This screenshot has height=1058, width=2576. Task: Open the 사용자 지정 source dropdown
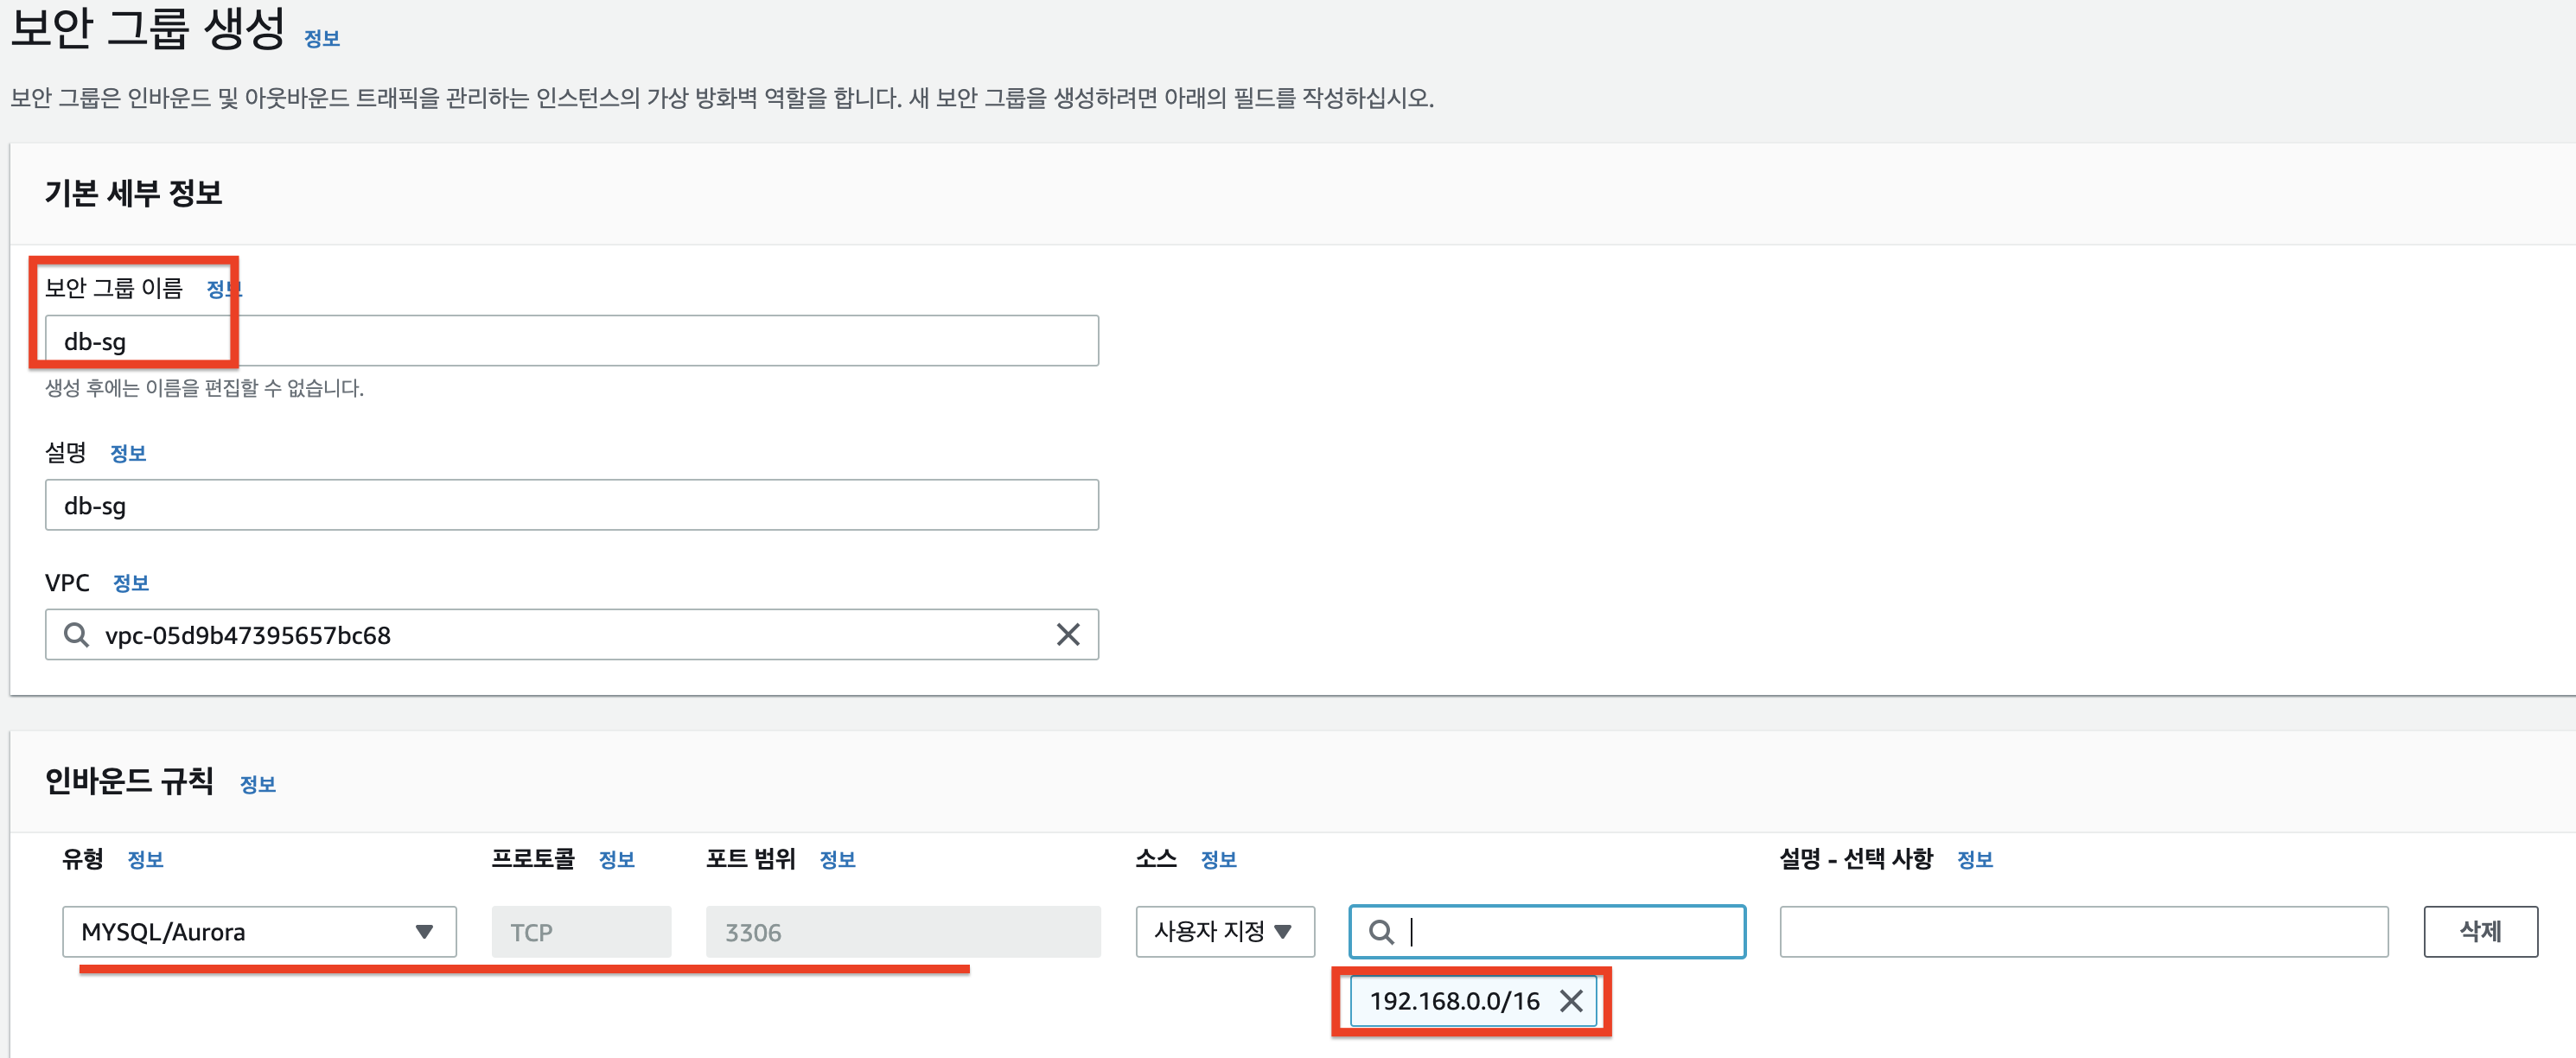click(x=1224, y=931)
